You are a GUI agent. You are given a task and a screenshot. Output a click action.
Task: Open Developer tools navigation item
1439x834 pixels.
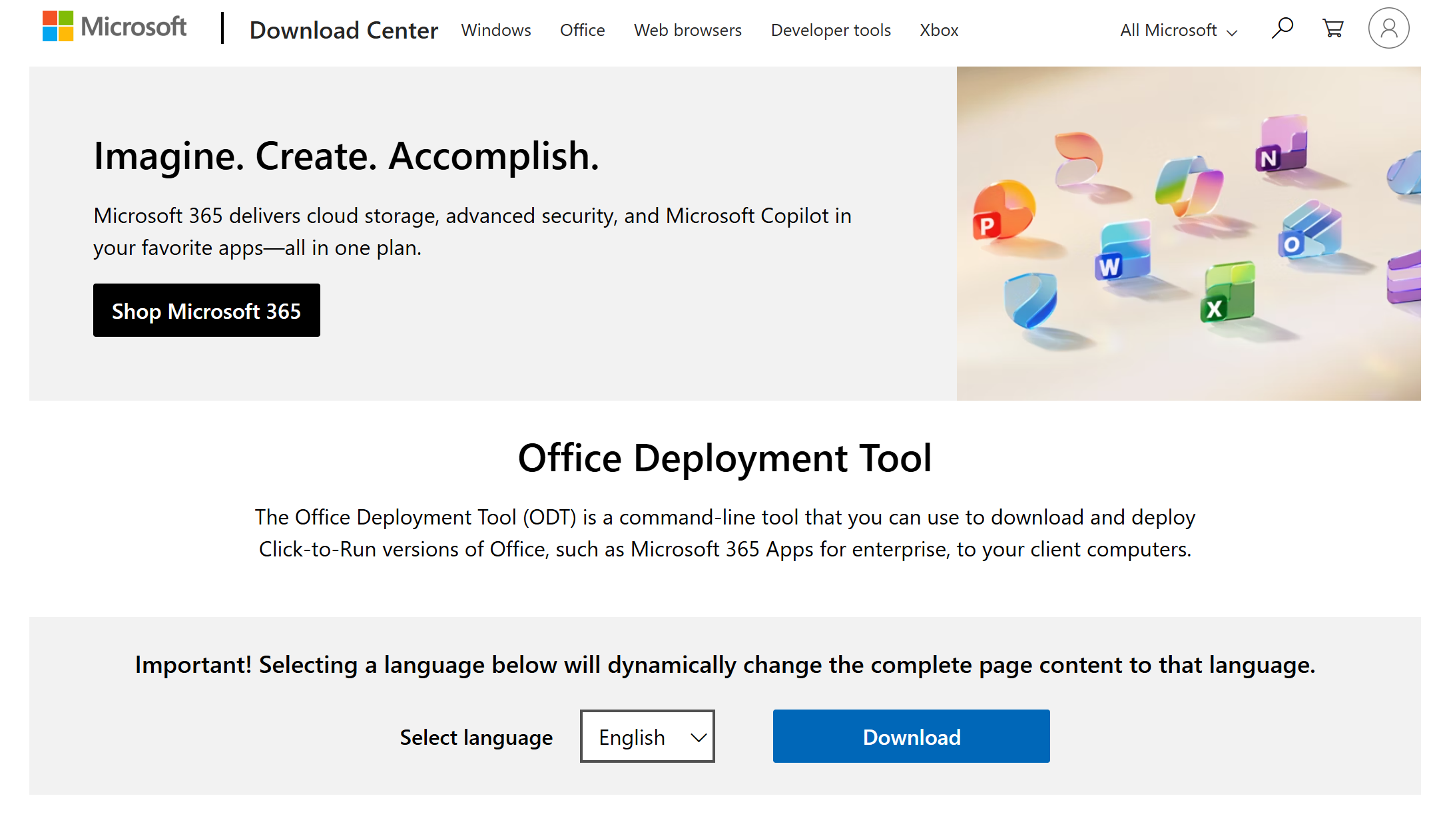830,31
